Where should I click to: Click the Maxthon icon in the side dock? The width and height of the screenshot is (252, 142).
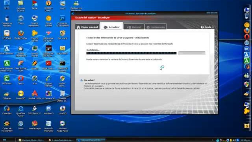(x=246, y=49)
